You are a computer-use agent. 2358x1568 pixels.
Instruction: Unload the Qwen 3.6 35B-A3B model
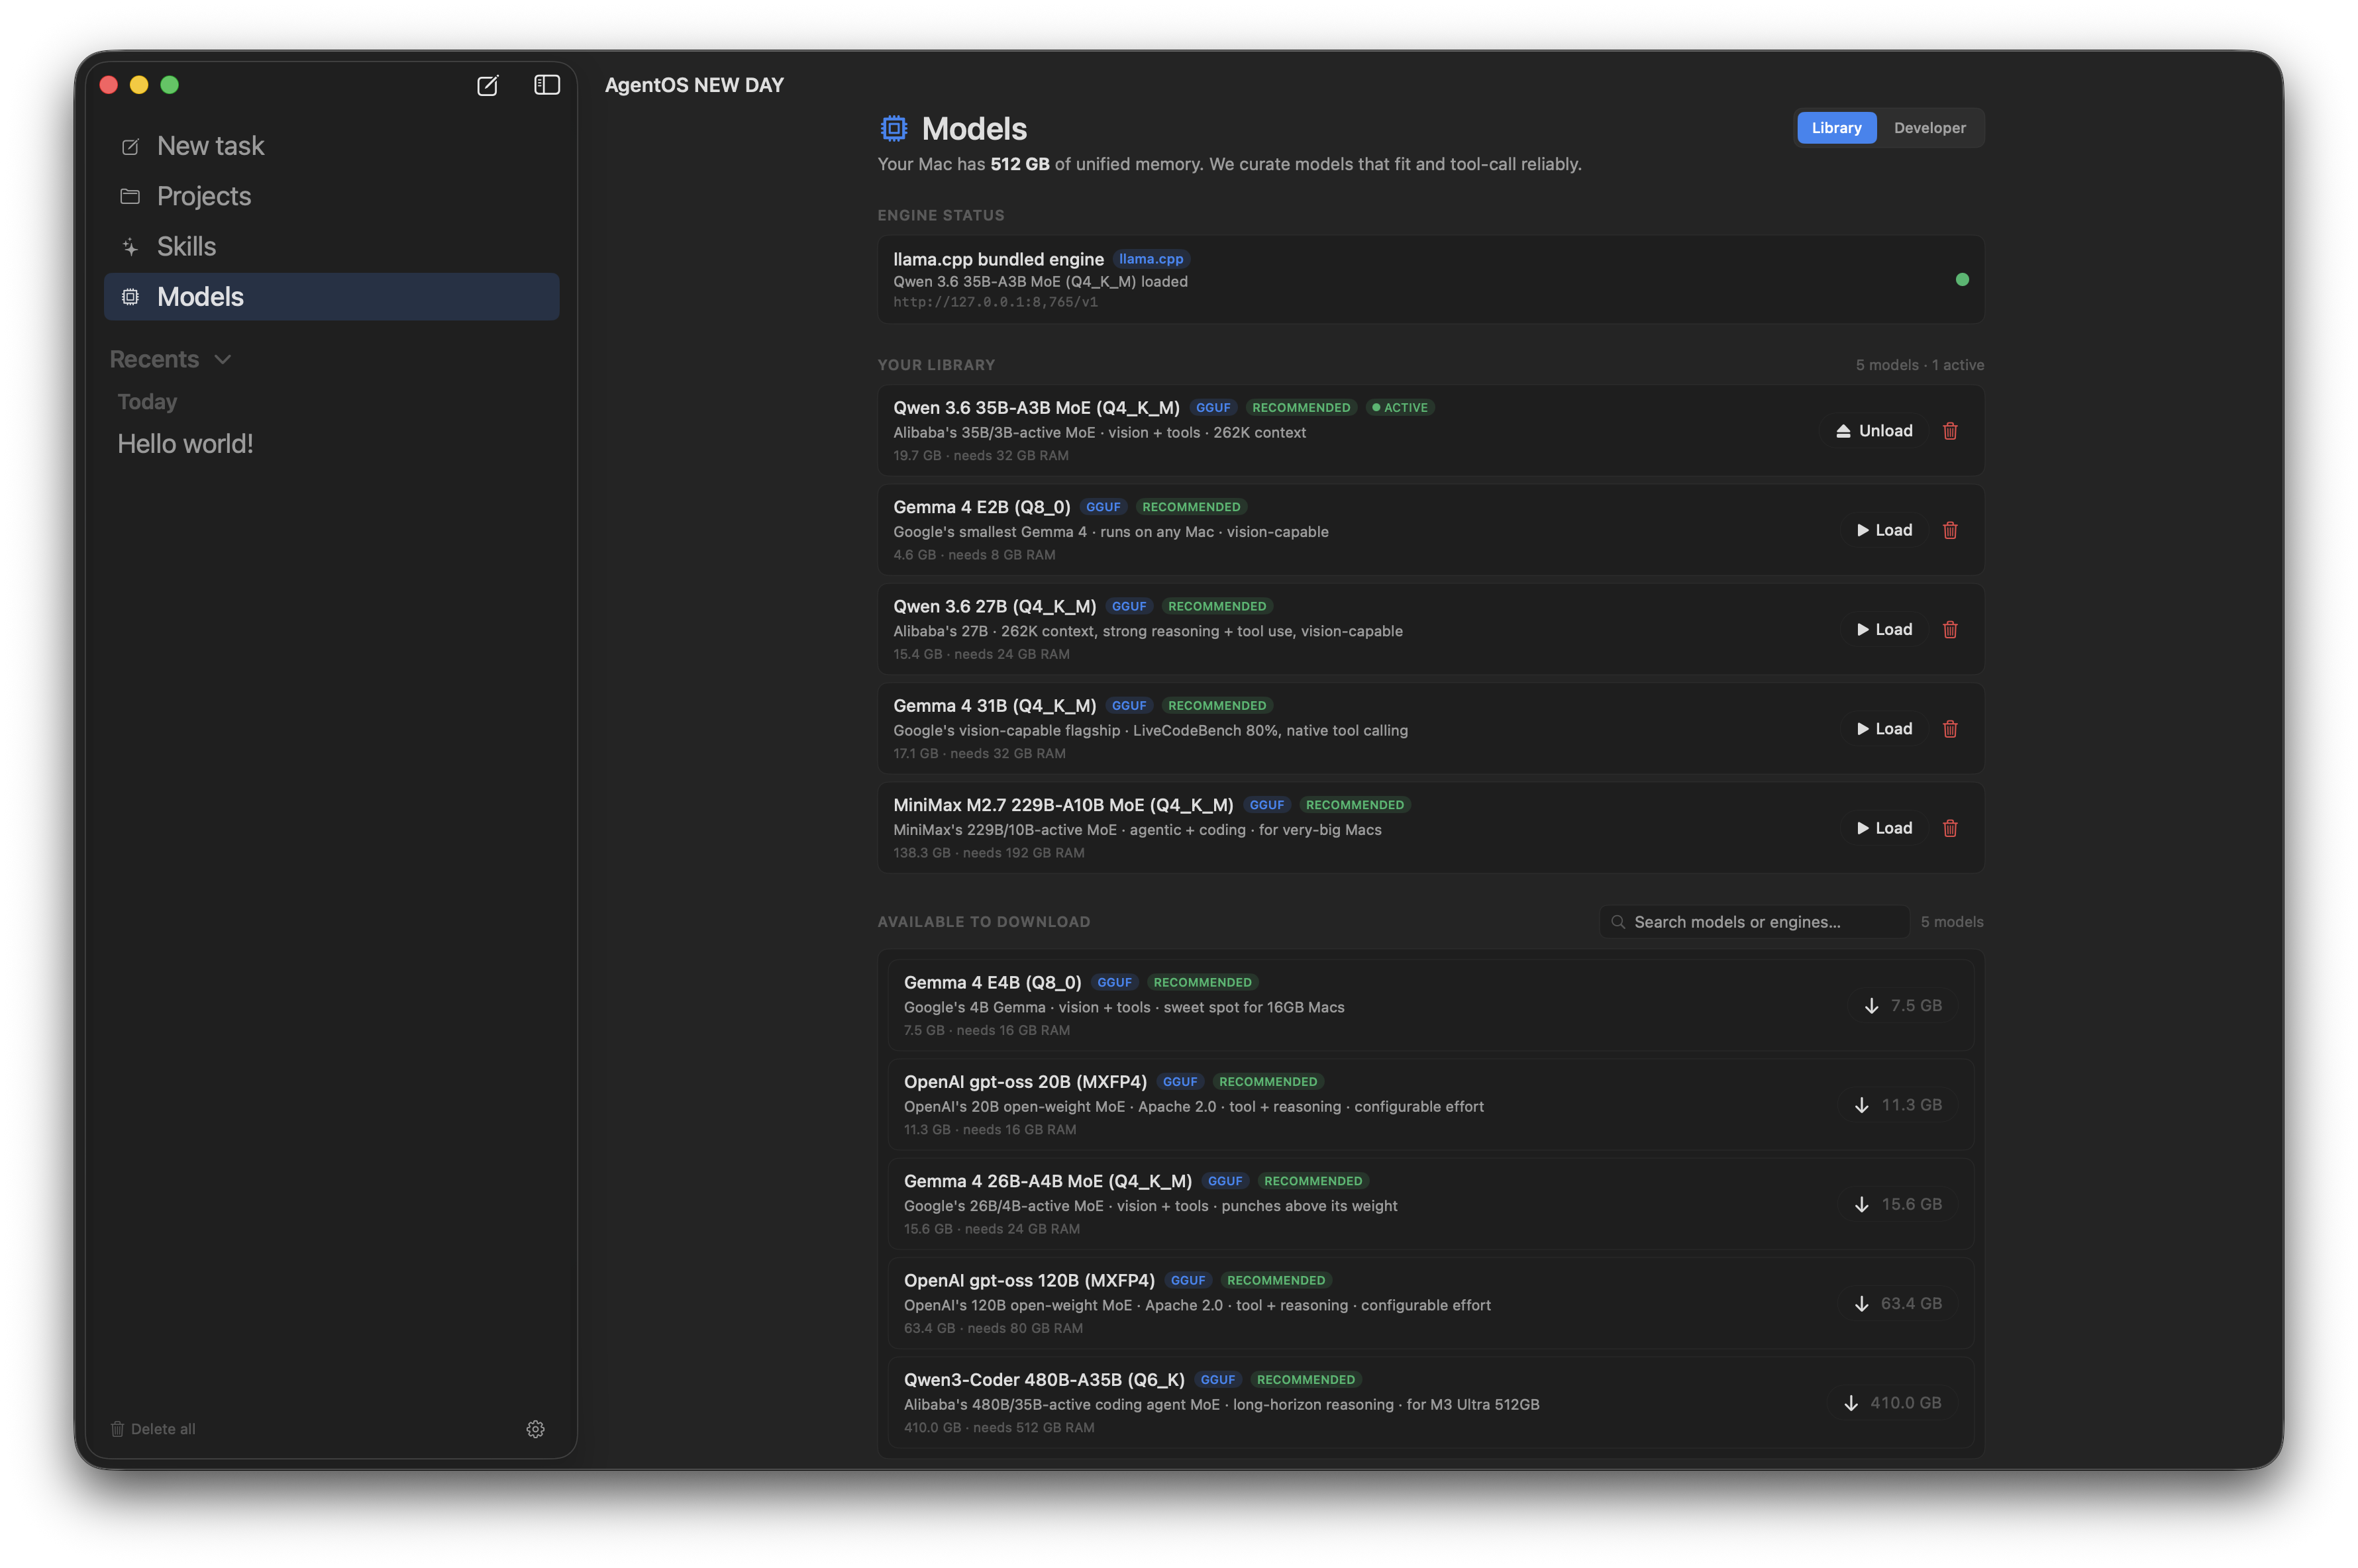coord(1873,431)
